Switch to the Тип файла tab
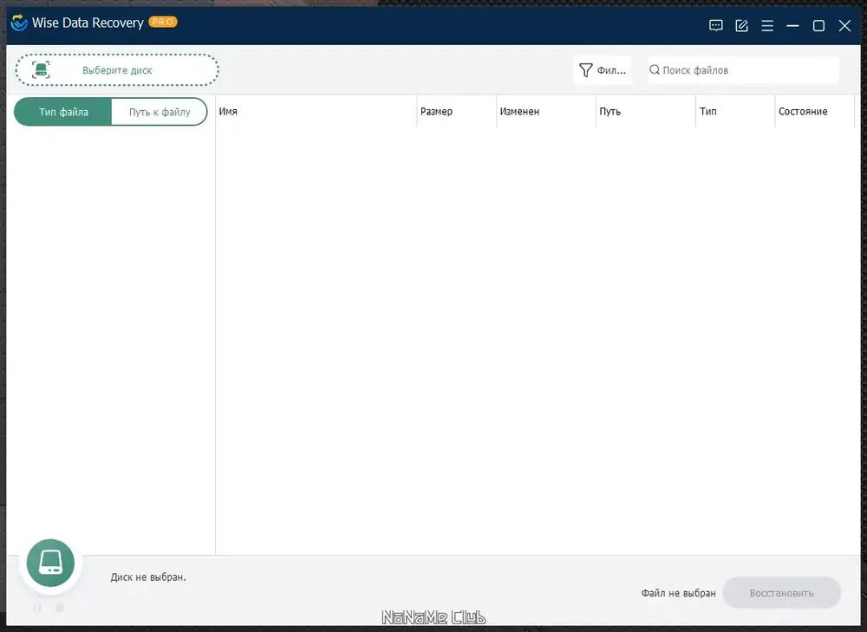This screenshot has width=867, height=632. [x=63, y=112]
